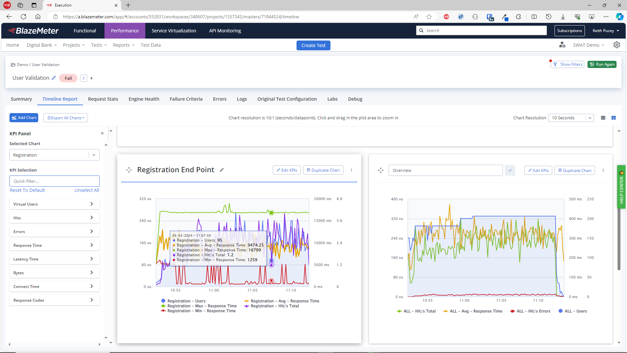Close the KPI Panel
Image resolution: width=627 pixels, height=353 pixels.
102,133
